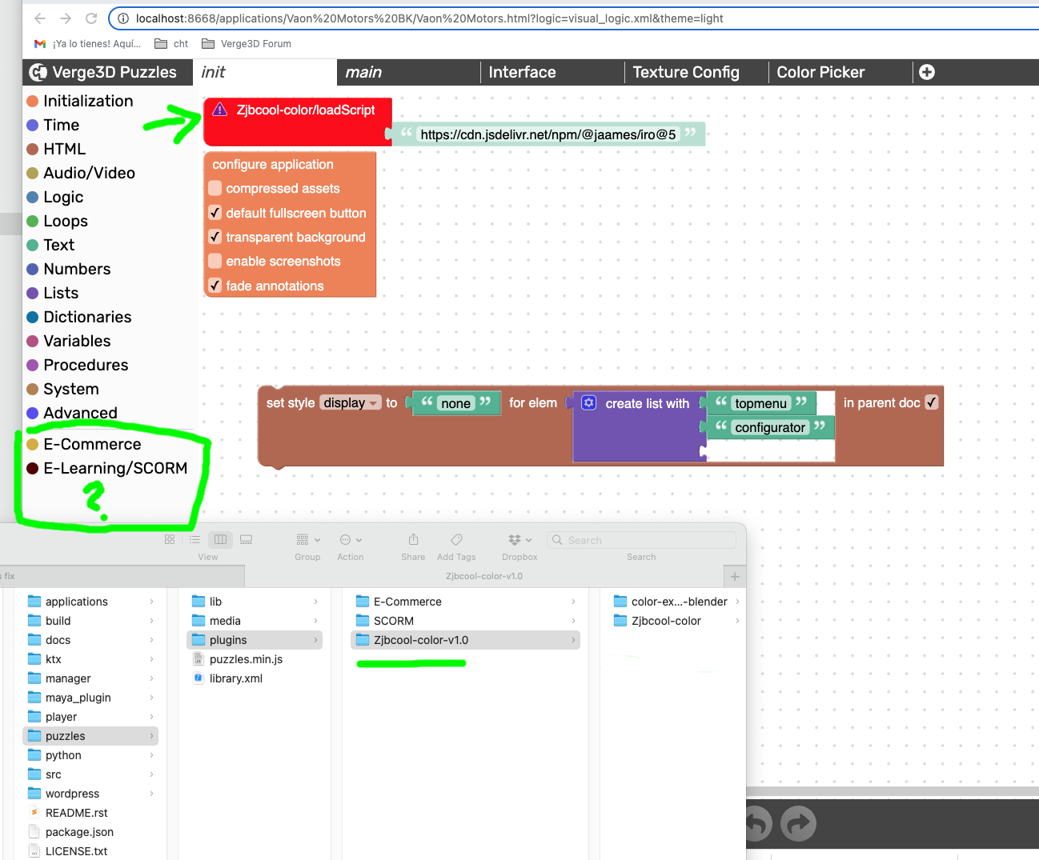Image resolution: width=1039 pixels, height=860 pixels.
Task: Open the Dropbox dropdown in Finder
Action: (x=519, y=540)
